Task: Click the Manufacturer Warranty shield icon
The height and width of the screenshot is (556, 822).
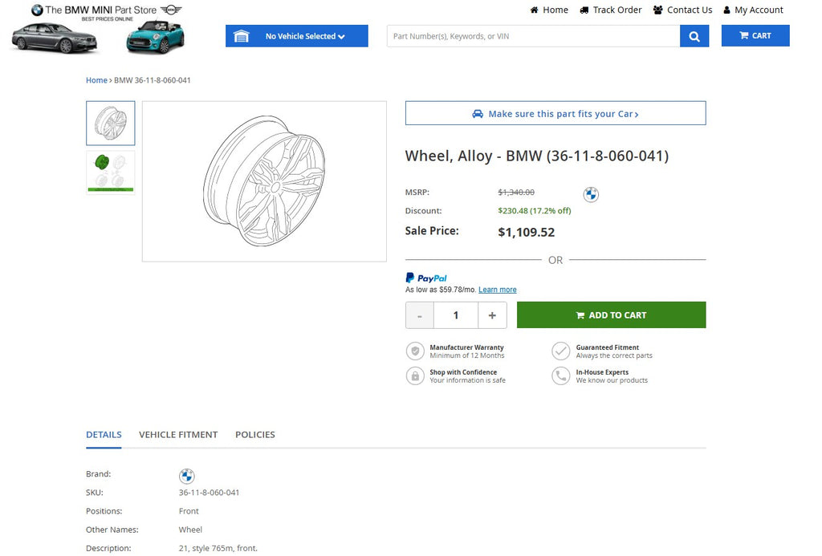Action: coord(415,351)
